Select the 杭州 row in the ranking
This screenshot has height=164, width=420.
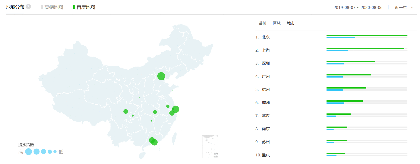pyautogui.click(x=331, y=89)
